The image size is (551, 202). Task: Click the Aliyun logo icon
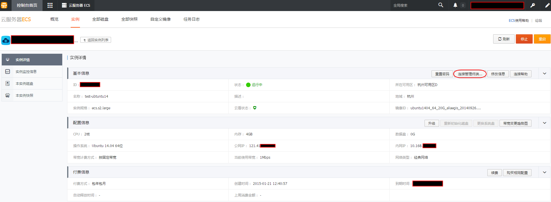pyautogui.click(x=4, y=5)
